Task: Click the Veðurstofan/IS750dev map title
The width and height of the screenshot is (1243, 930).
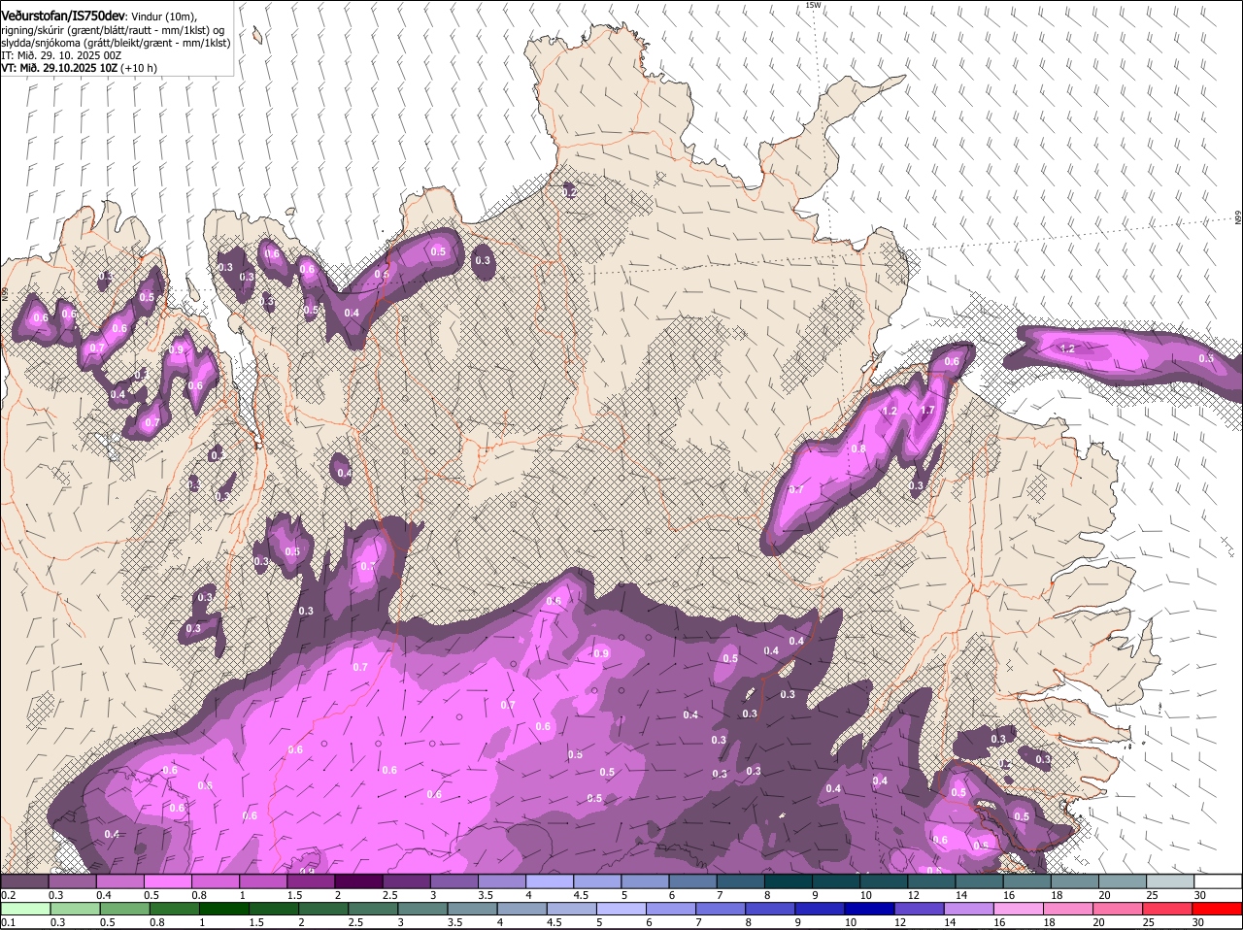Action: point(62,16)
